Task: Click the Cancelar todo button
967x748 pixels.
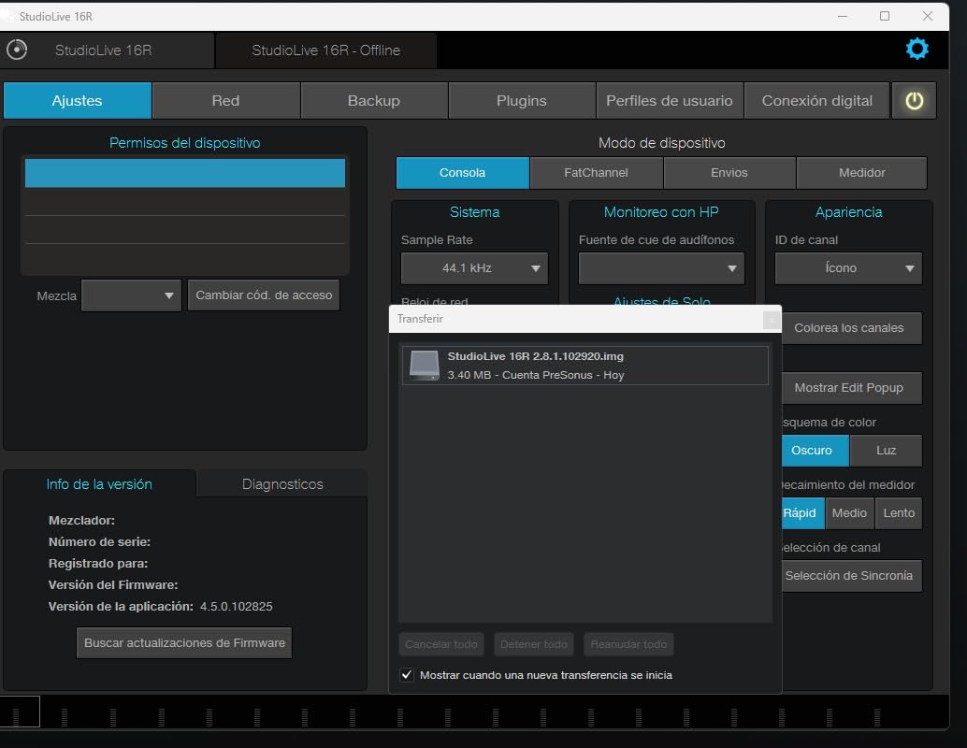Action: click(x=440, y=644)
